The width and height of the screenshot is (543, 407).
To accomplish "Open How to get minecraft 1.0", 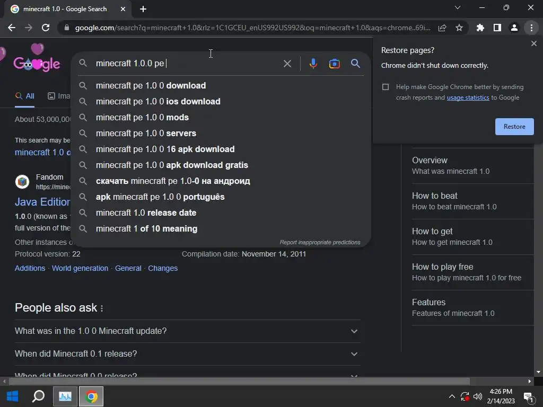I will [x=472, y=237].
